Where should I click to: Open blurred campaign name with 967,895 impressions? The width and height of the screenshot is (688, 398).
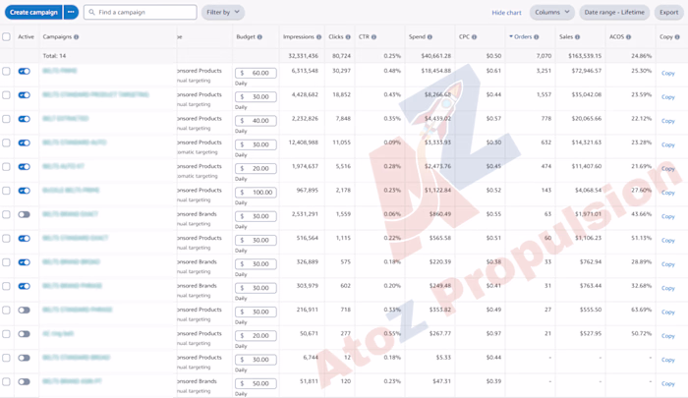tap(71, 190)
